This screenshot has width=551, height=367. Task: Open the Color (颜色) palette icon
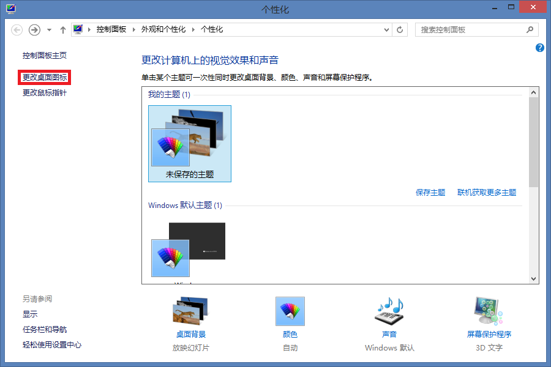click(290, 311)
